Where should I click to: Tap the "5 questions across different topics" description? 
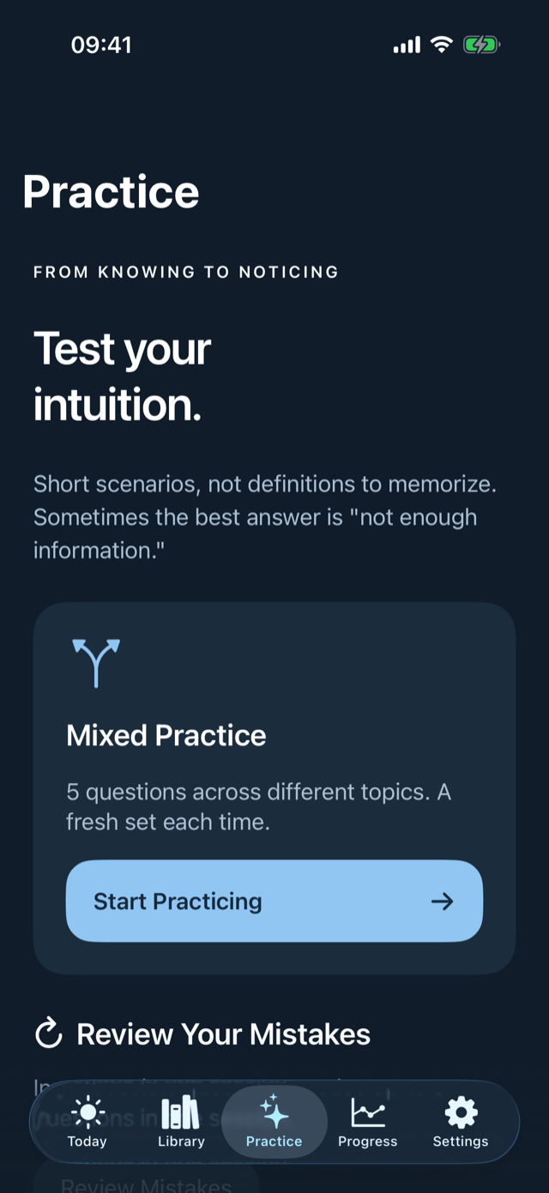(258, 806)
